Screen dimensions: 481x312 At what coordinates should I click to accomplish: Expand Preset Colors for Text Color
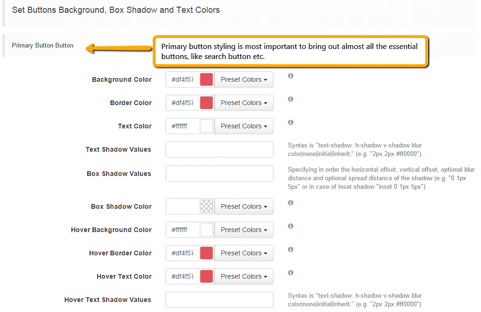coord(244,126)
